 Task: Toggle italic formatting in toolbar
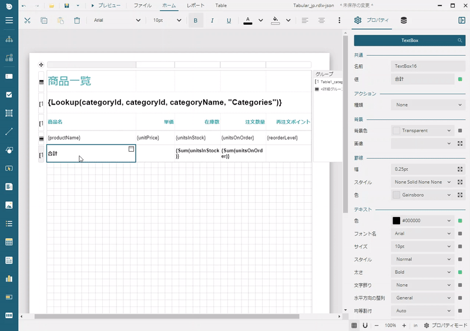click(x=212, y=20)
